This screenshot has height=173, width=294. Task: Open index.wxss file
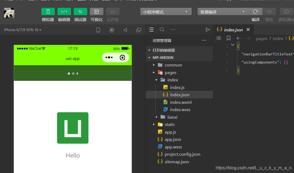coord(180,109)
